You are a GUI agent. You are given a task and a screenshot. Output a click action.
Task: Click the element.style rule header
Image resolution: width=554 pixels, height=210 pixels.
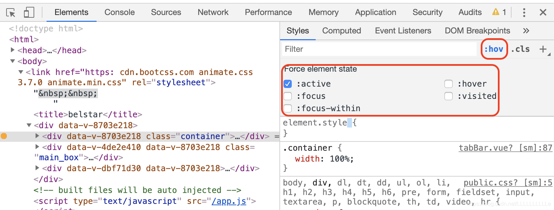315,123
